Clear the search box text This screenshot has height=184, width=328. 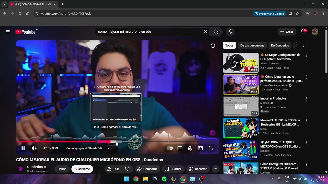coord(206,32)
